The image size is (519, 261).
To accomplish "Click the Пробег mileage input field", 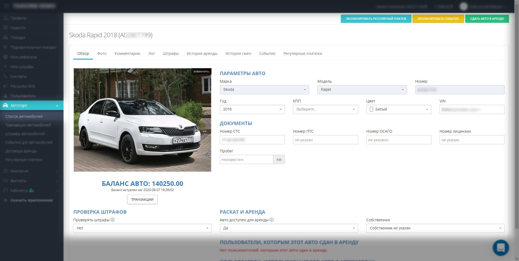I will [x=246, y=159].
